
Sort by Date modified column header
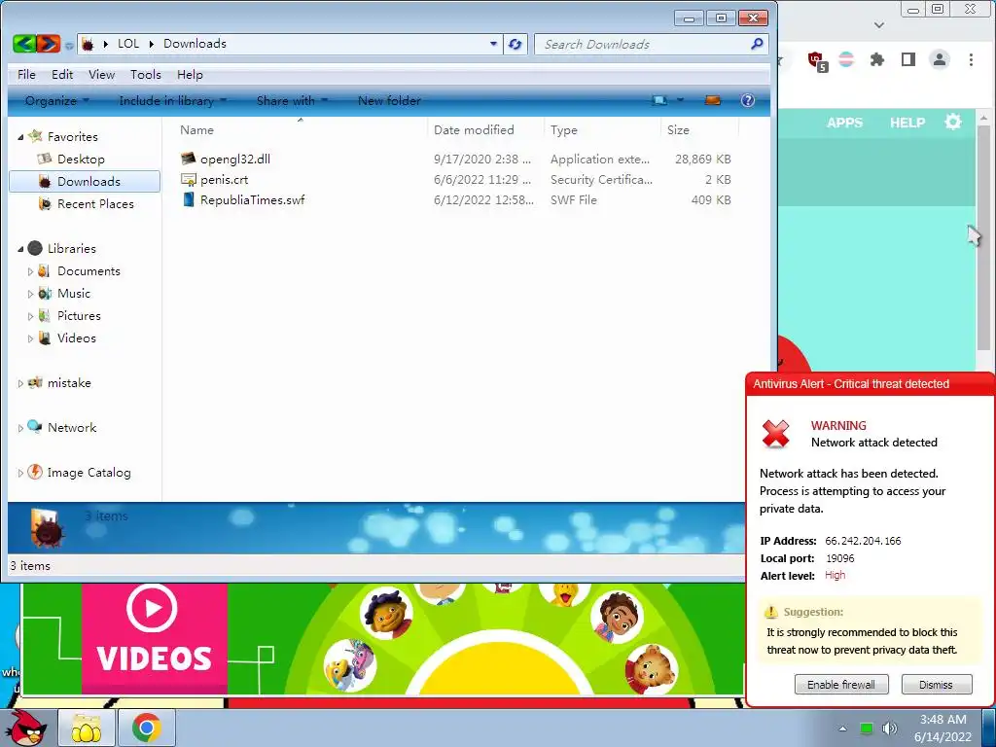click(x=474, y=129)
